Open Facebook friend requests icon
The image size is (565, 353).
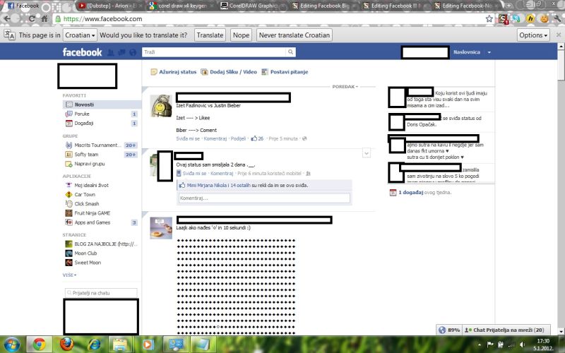pos(111,52)
